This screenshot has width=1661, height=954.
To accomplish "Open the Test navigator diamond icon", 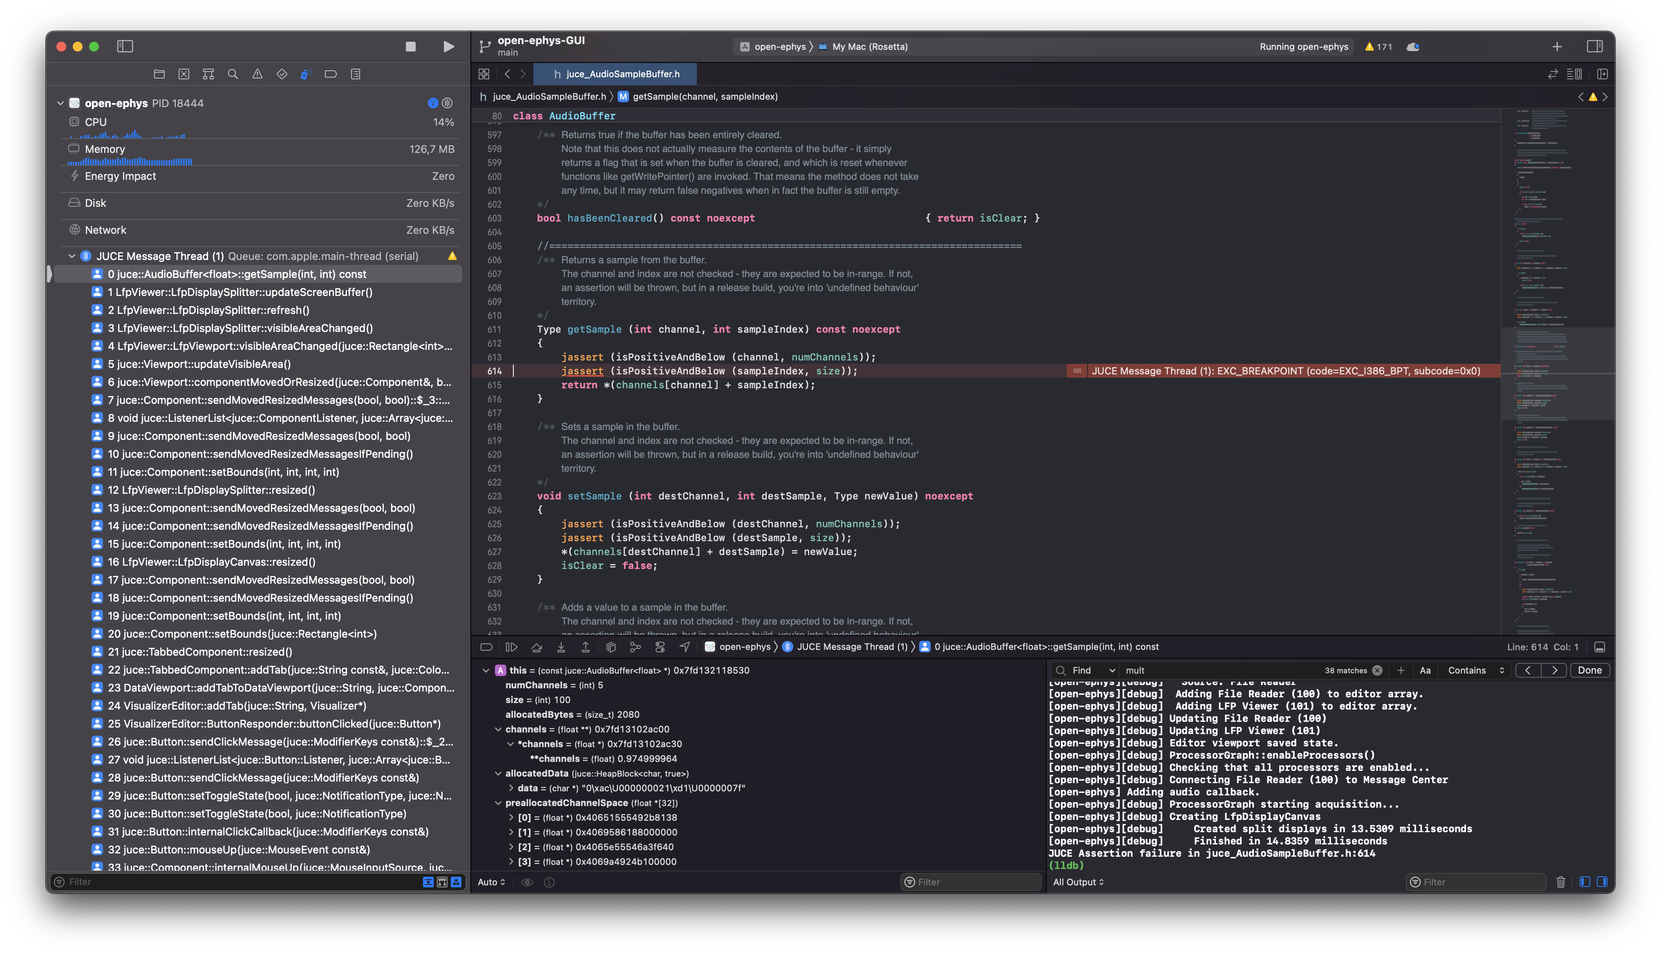I will pos(282,74).
